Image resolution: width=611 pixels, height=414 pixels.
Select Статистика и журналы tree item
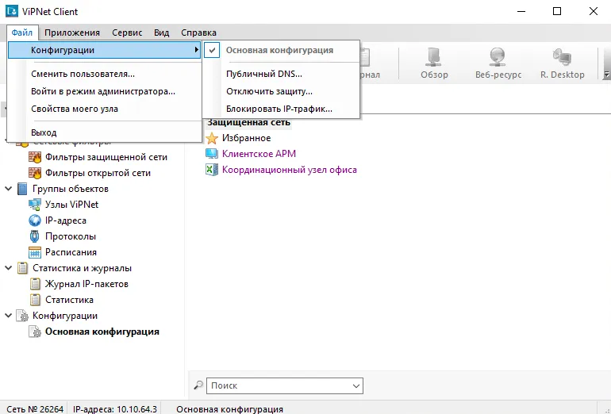[83, 268]
